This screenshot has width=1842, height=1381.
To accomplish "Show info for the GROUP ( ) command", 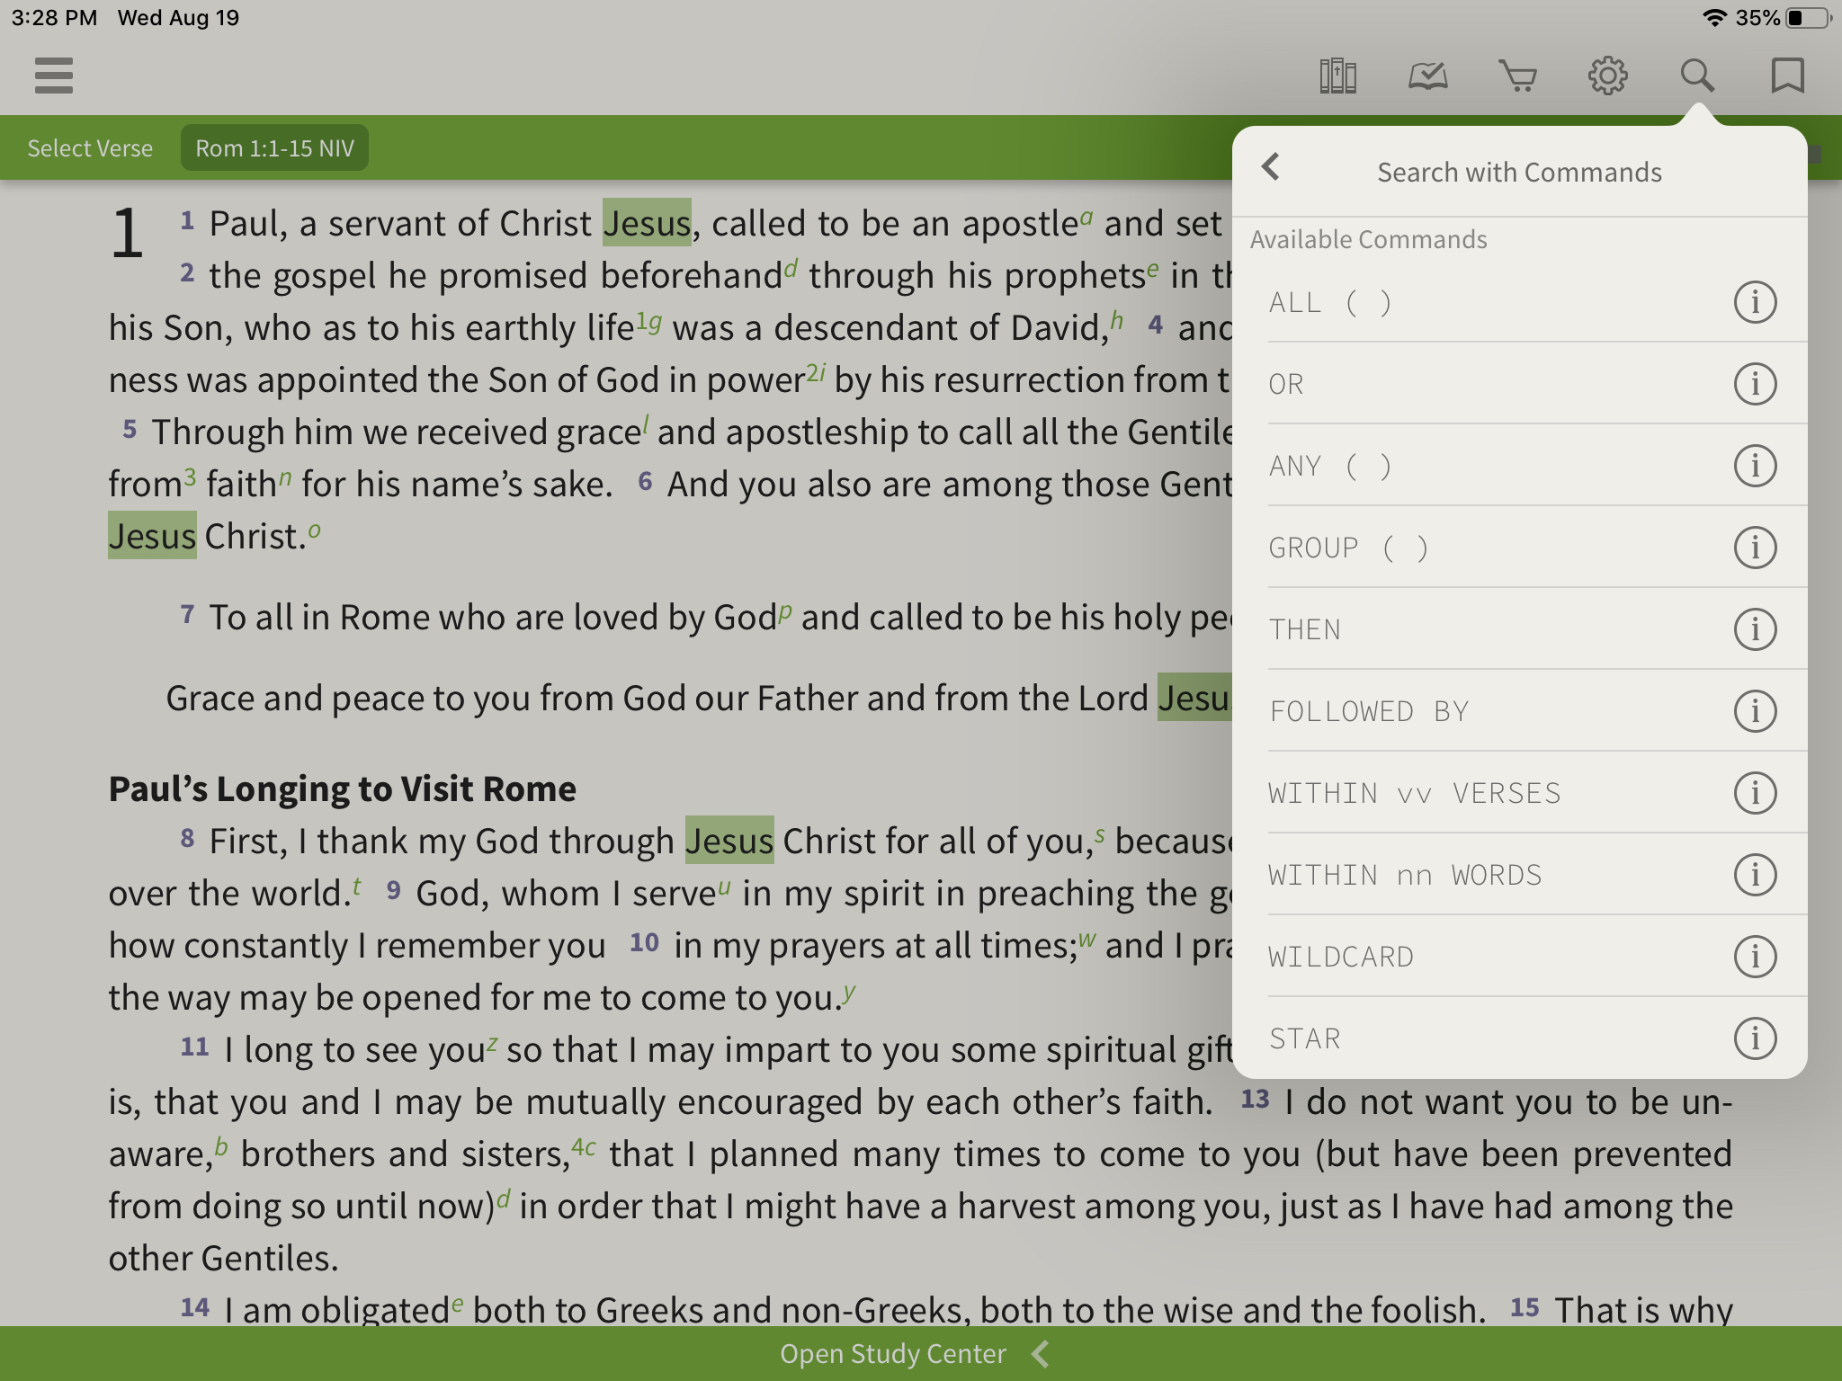I will click(1755, 548).
